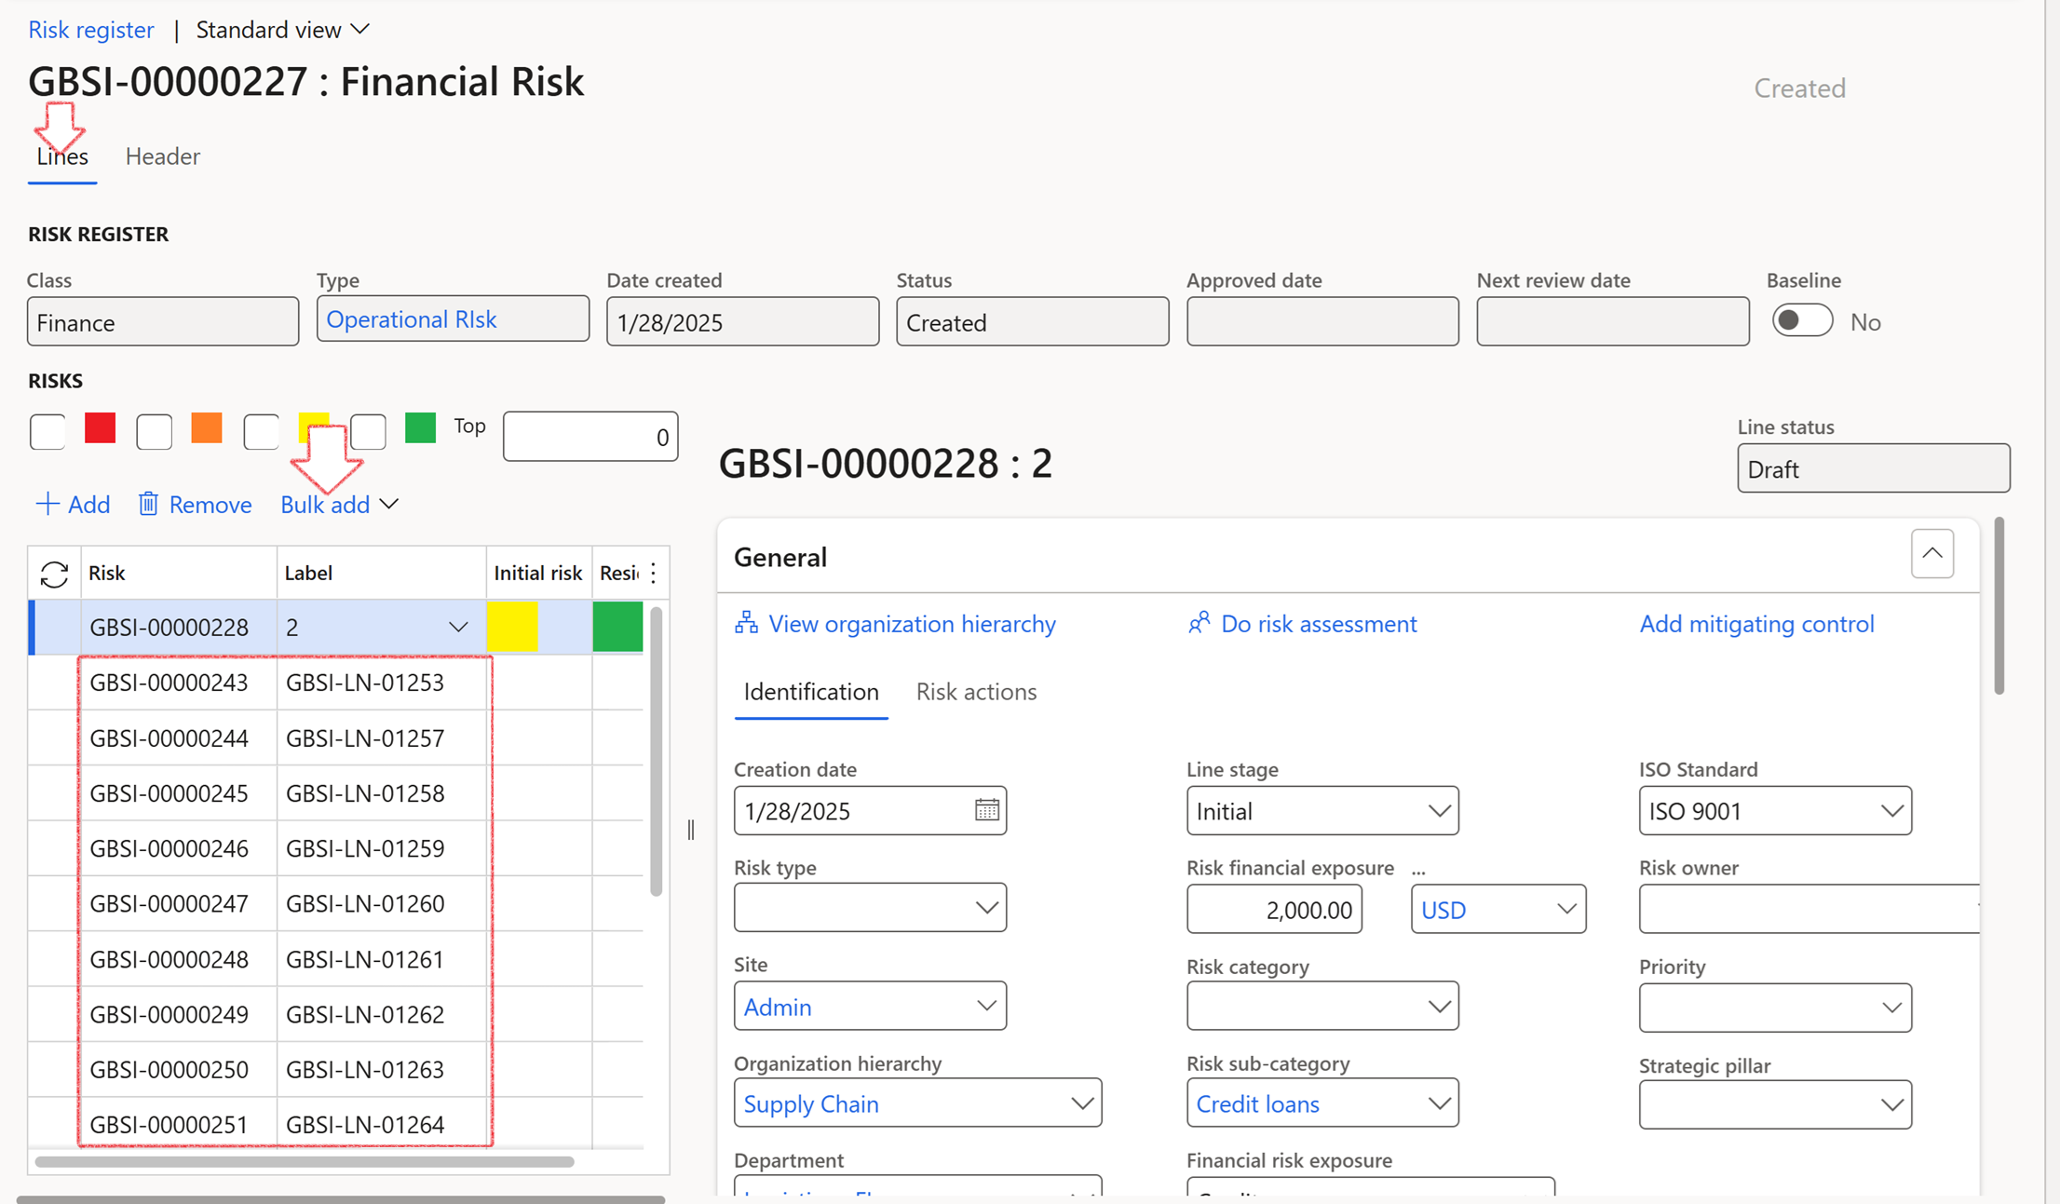This screenshot has width=2060, height=1204.
Task: Click the grid refresh icon
Action: 54,574
